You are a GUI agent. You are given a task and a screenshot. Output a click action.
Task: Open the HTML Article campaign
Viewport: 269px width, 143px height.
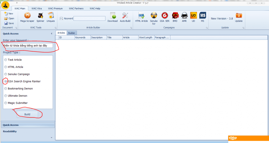click(x=141, y=17)
